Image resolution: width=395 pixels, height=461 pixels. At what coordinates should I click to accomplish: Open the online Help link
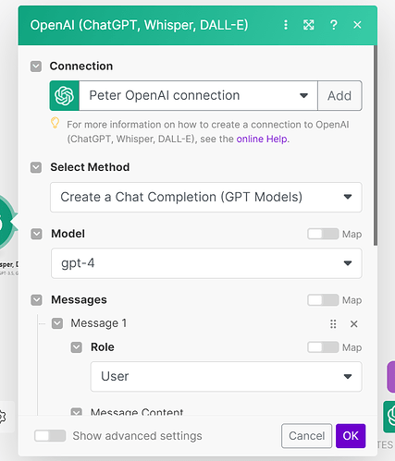262,139
